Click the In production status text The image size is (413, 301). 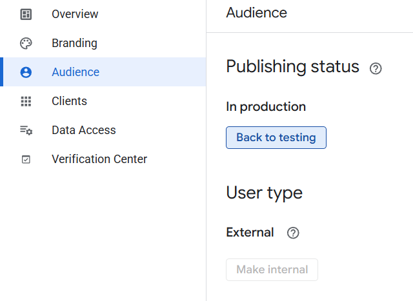[x=266, y=107]
